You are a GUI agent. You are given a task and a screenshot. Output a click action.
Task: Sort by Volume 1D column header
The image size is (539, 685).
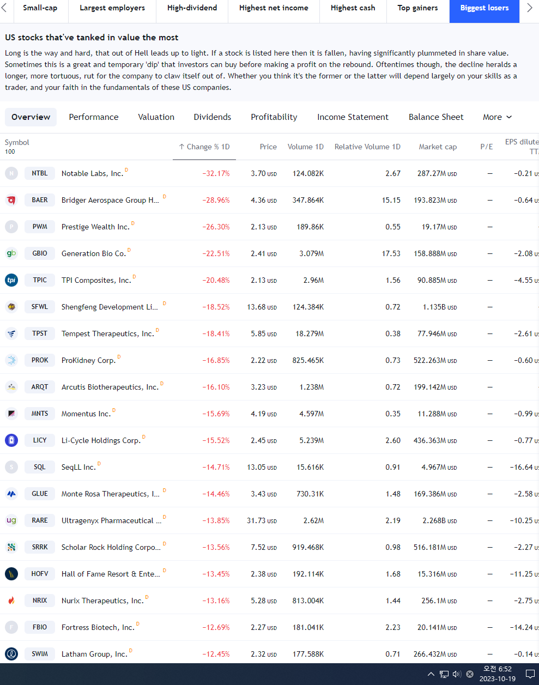tap(306, 147)
